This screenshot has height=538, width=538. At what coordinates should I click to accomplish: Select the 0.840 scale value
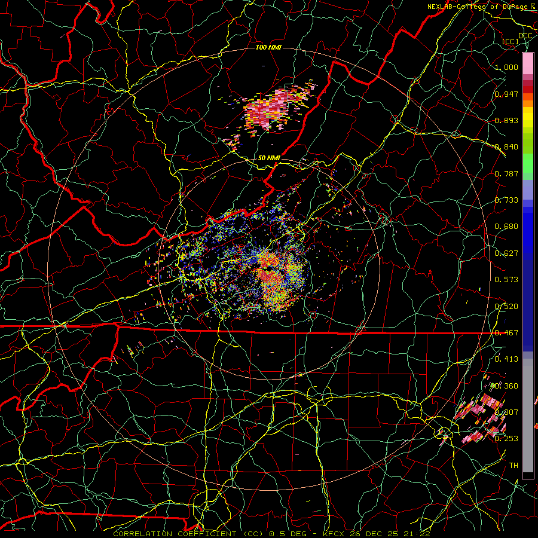coord(506,147)
